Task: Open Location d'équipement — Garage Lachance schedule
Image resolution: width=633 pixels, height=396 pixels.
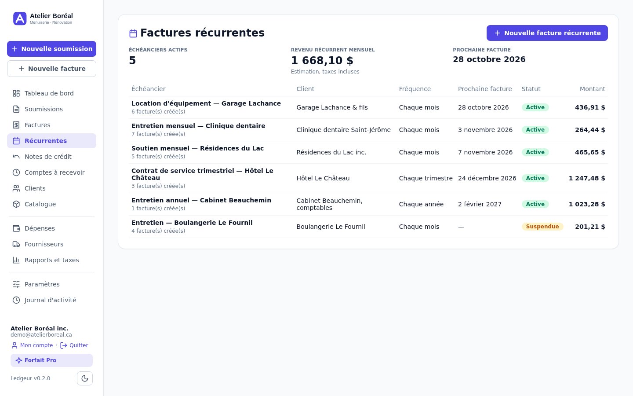Action: click(x=206, y=103)
